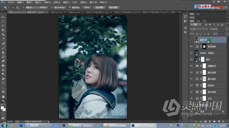This screenshot has width=229, height=128.
Task: Open the Zoom tool preset picker arrow
Action: (8, 7)
